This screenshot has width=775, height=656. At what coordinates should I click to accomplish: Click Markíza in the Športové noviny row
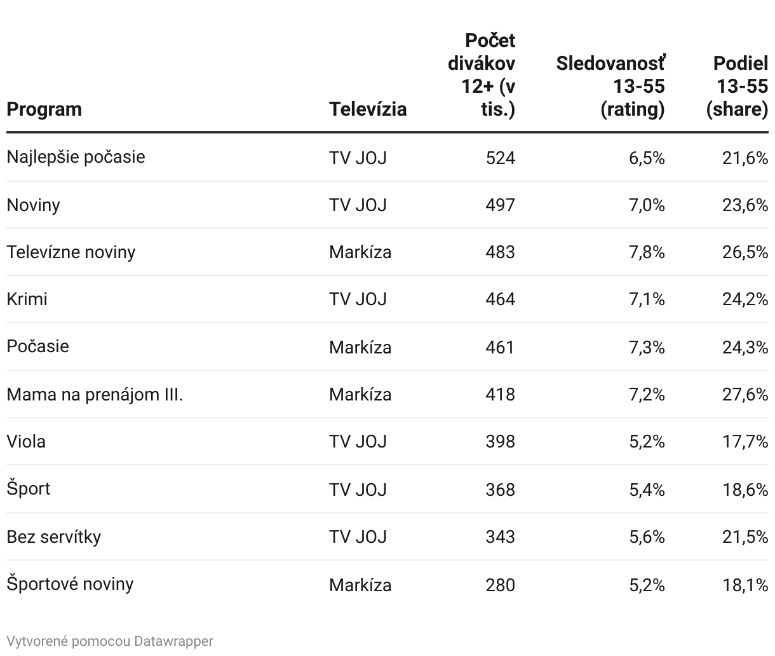(x=360, y=585)
